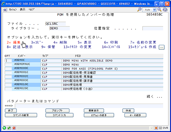171x132 pixels.
Task: Click OPT field for member #DEMO10C
Action: coord(8,85)
